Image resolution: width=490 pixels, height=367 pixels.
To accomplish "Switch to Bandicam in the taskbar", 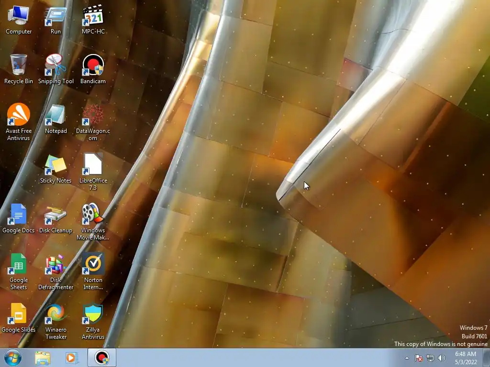I will pos(102,357).
